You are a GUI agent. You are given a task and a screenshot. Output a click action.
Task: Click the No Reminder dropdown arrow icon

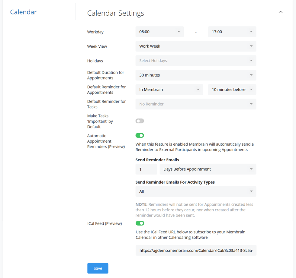251,104
